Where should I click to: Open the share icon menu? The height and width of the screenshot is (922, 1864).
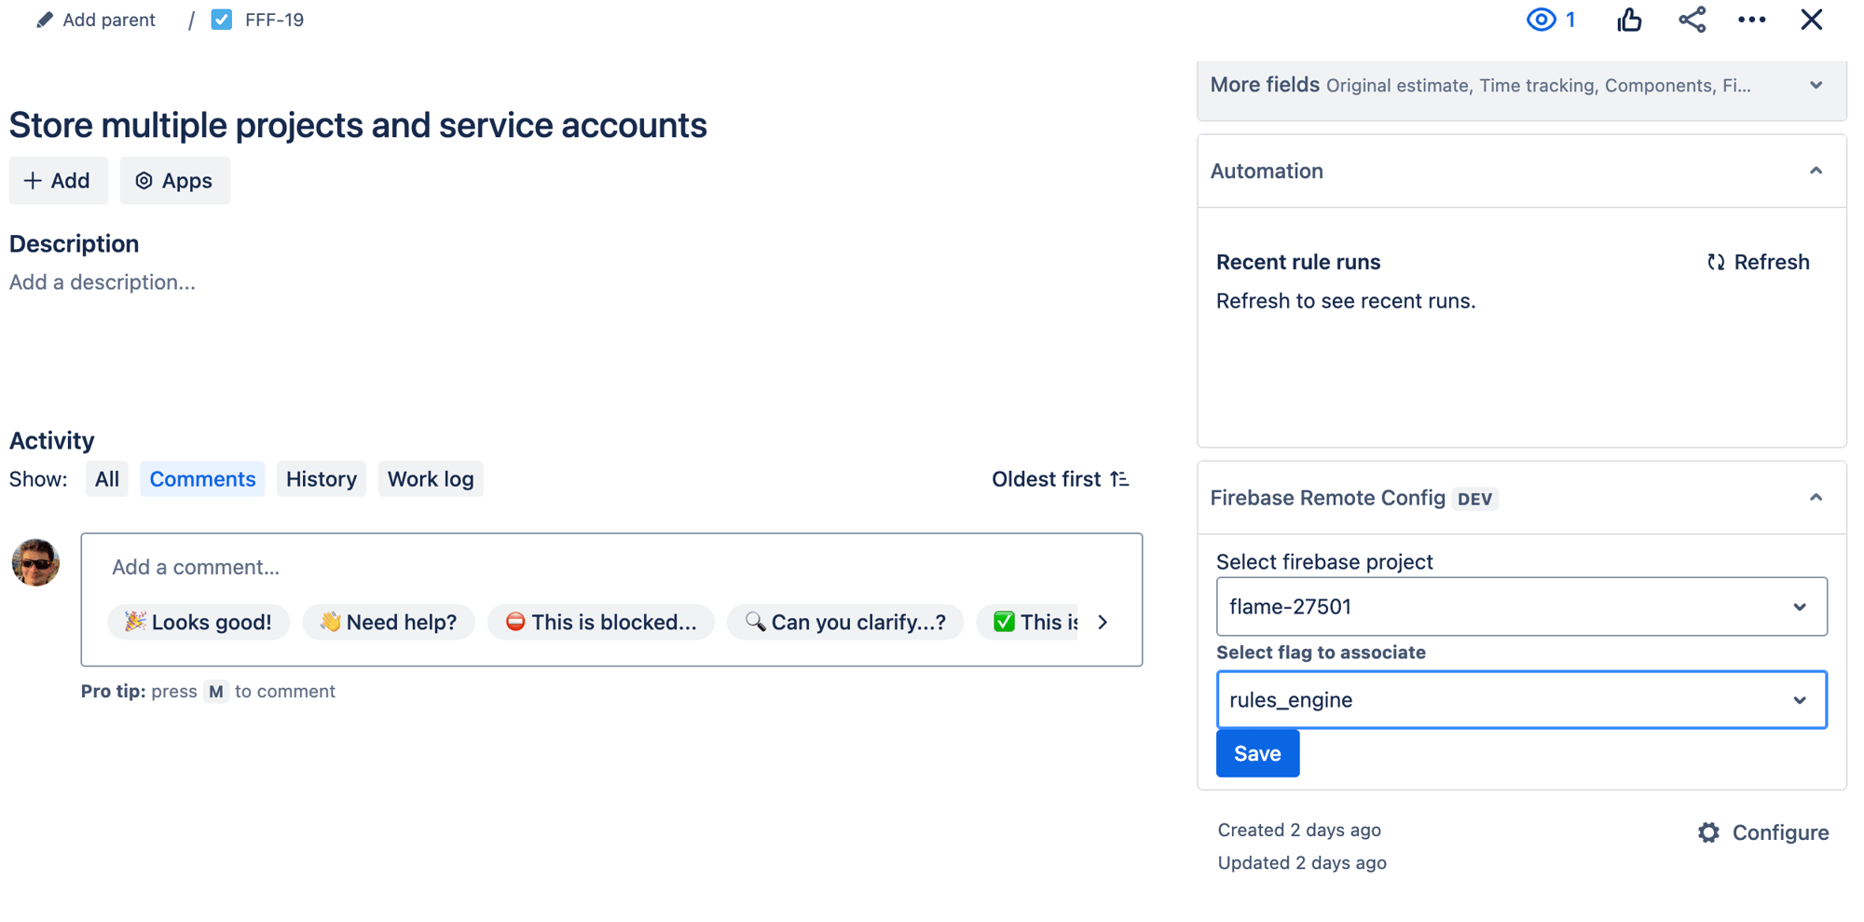coord(1692,21)
